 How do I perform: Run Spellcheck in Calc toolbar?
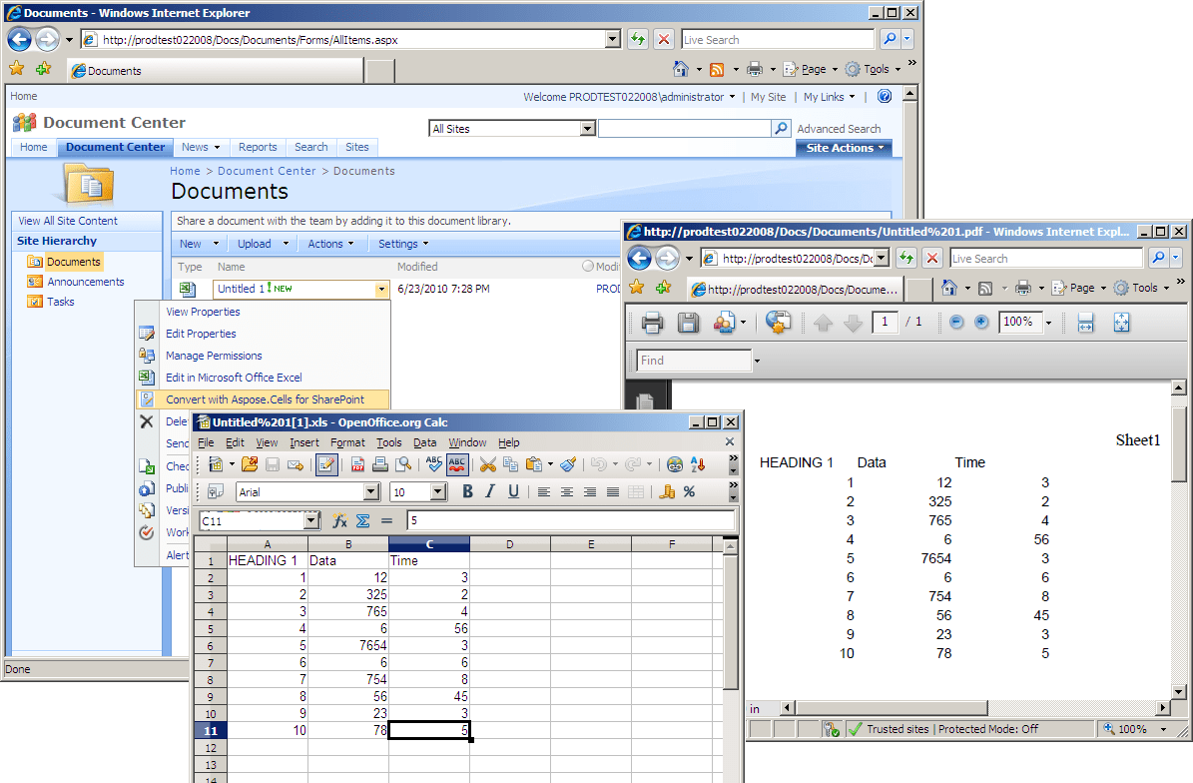[433, 464]
